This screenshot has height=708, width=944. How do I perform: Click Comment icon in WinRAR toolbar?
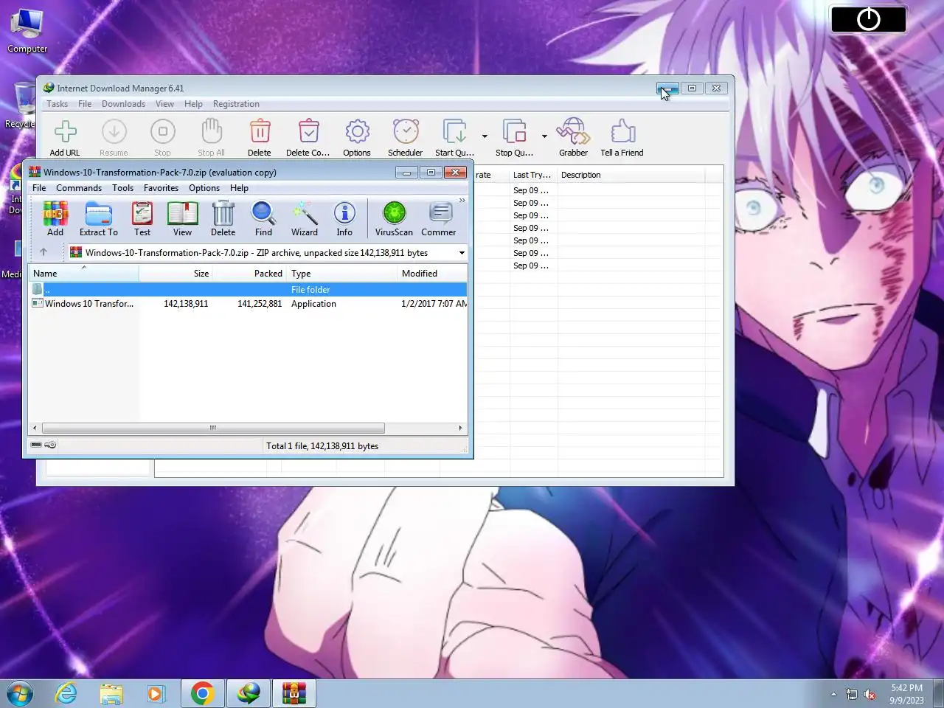[x=440, y=219]
